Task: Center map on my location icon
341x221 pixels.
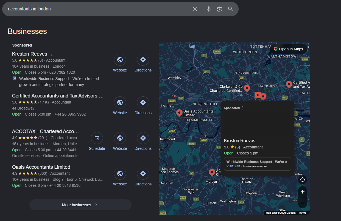Action: (x=303, y=180)
